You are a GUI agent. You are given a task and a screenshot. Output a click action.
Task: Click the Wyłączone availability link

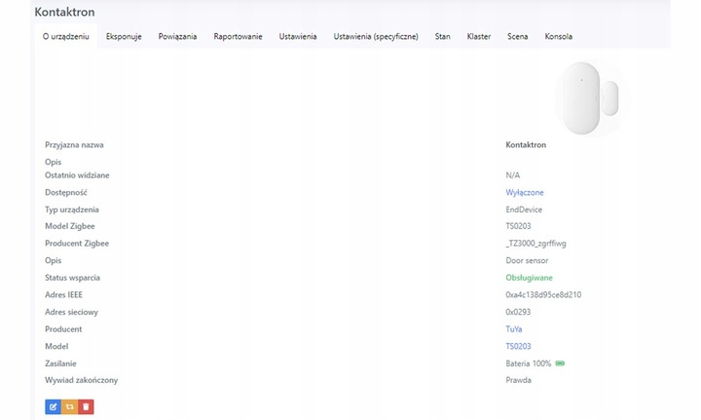coord(525,193)
